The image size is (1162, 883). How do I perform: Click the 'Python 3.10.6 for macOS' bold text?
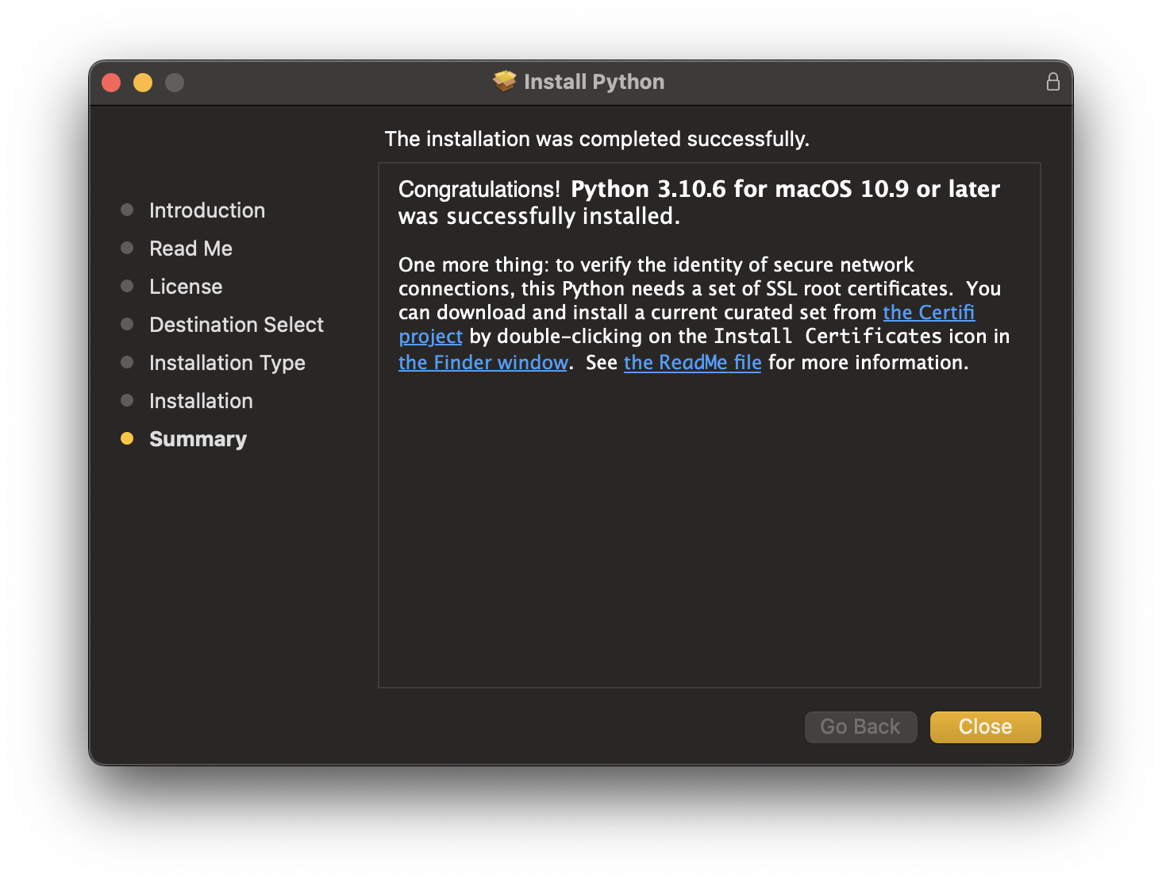coord(711,189)
